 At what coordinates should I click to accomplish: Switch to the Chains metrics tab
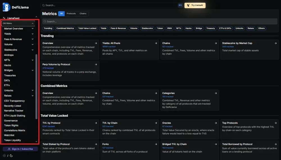(83, 13)
